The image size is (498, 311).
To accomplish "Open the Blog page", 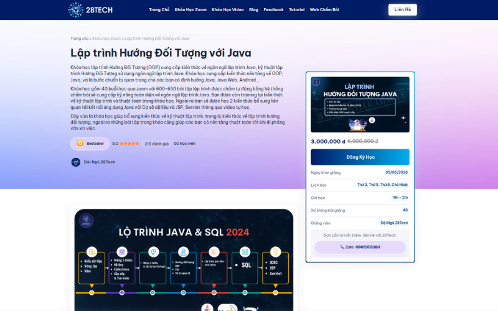I will (x=254, y=10).
